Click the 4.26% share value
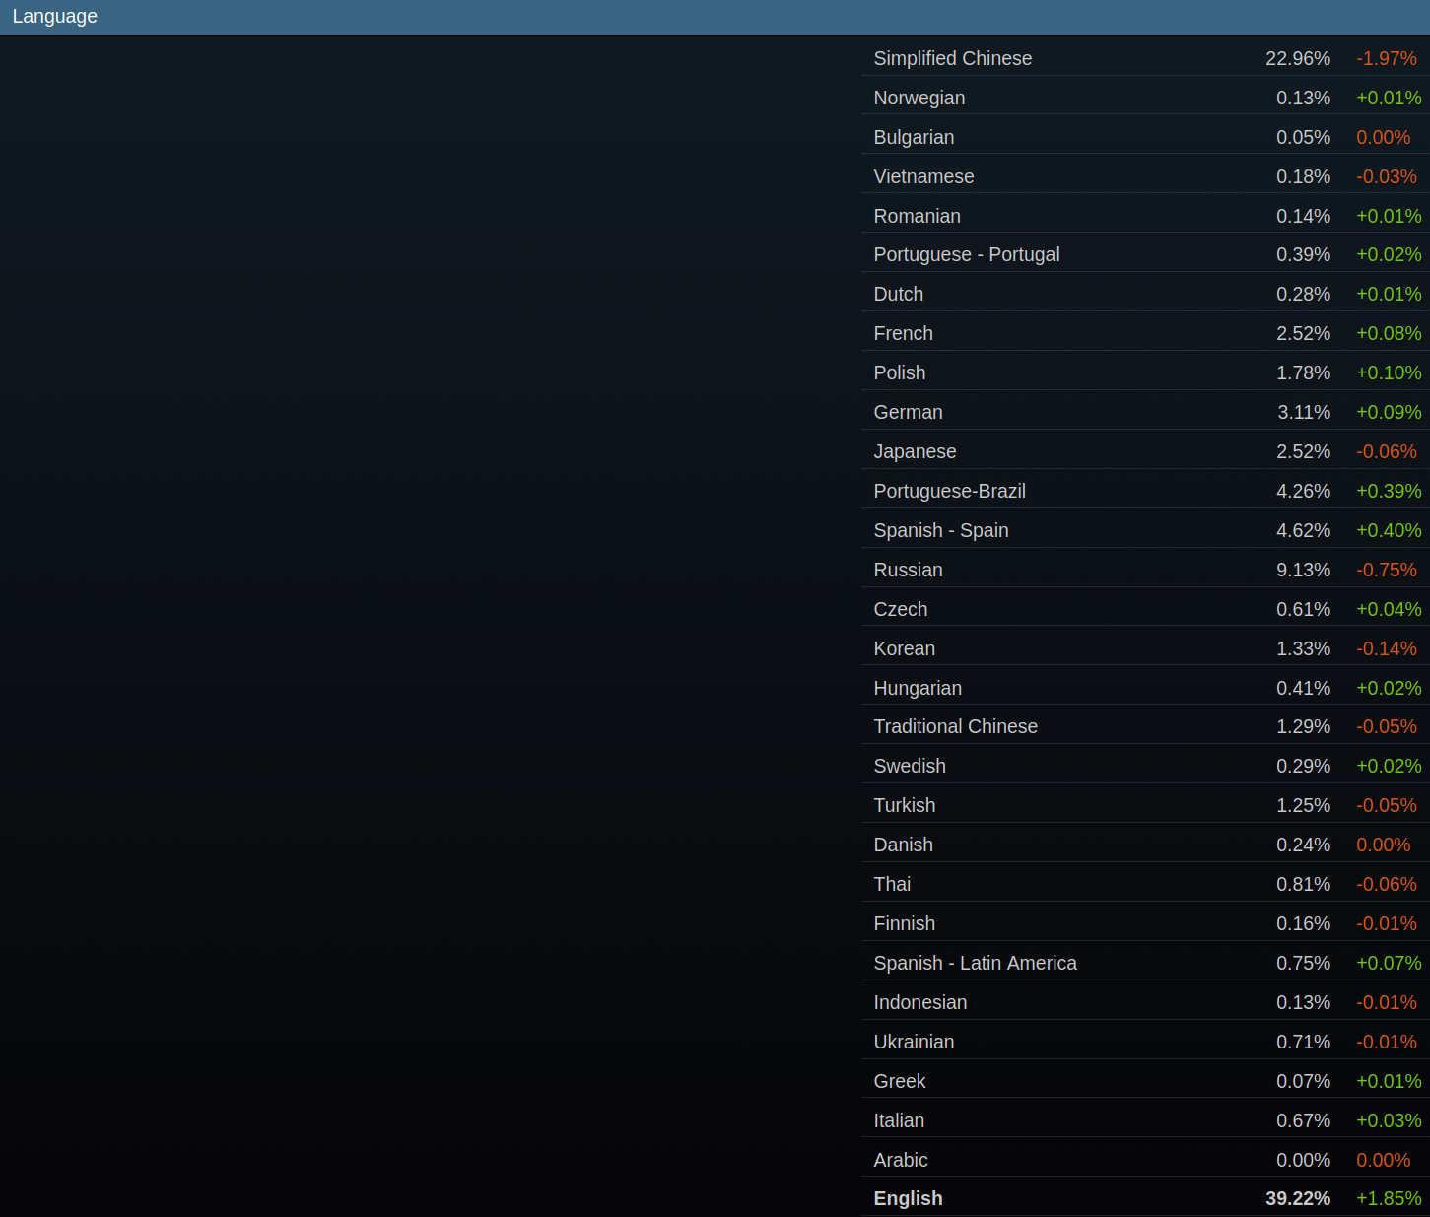1430x1217 pixels. point(1303,491)
